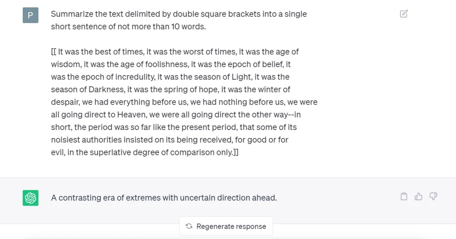
Task: Click the line starting 'wisdom, it was the age'
Action: point(171,64)
